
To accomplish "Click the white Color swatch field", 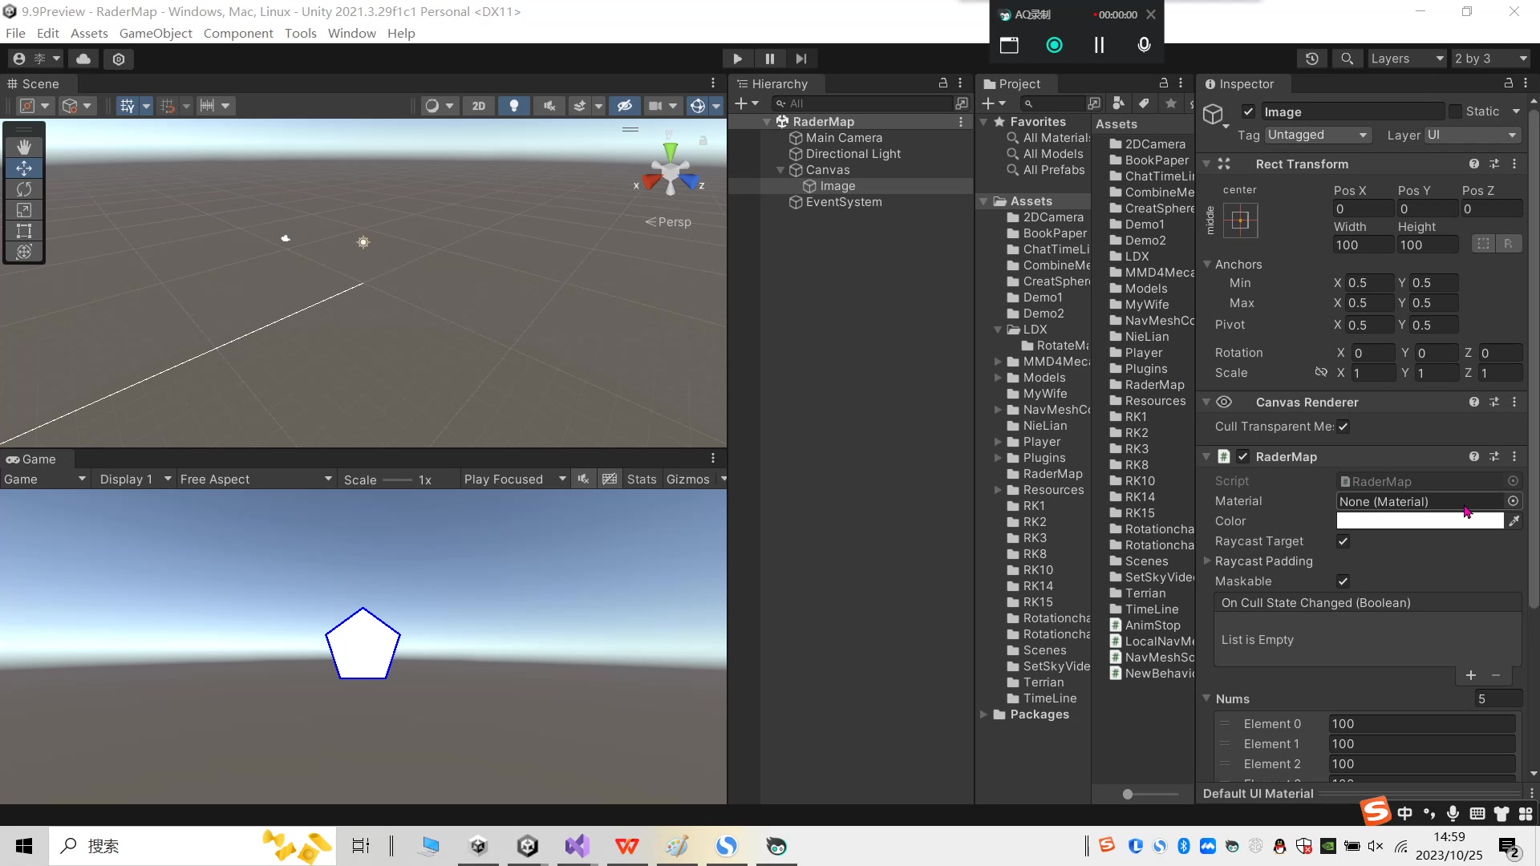I will pos(1420,521).
